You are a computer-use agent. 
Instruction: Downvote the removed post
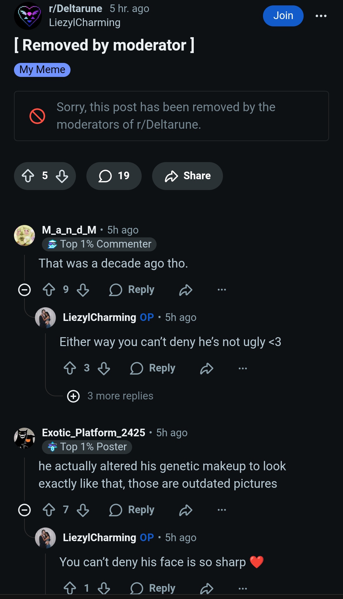coord(62,176)
